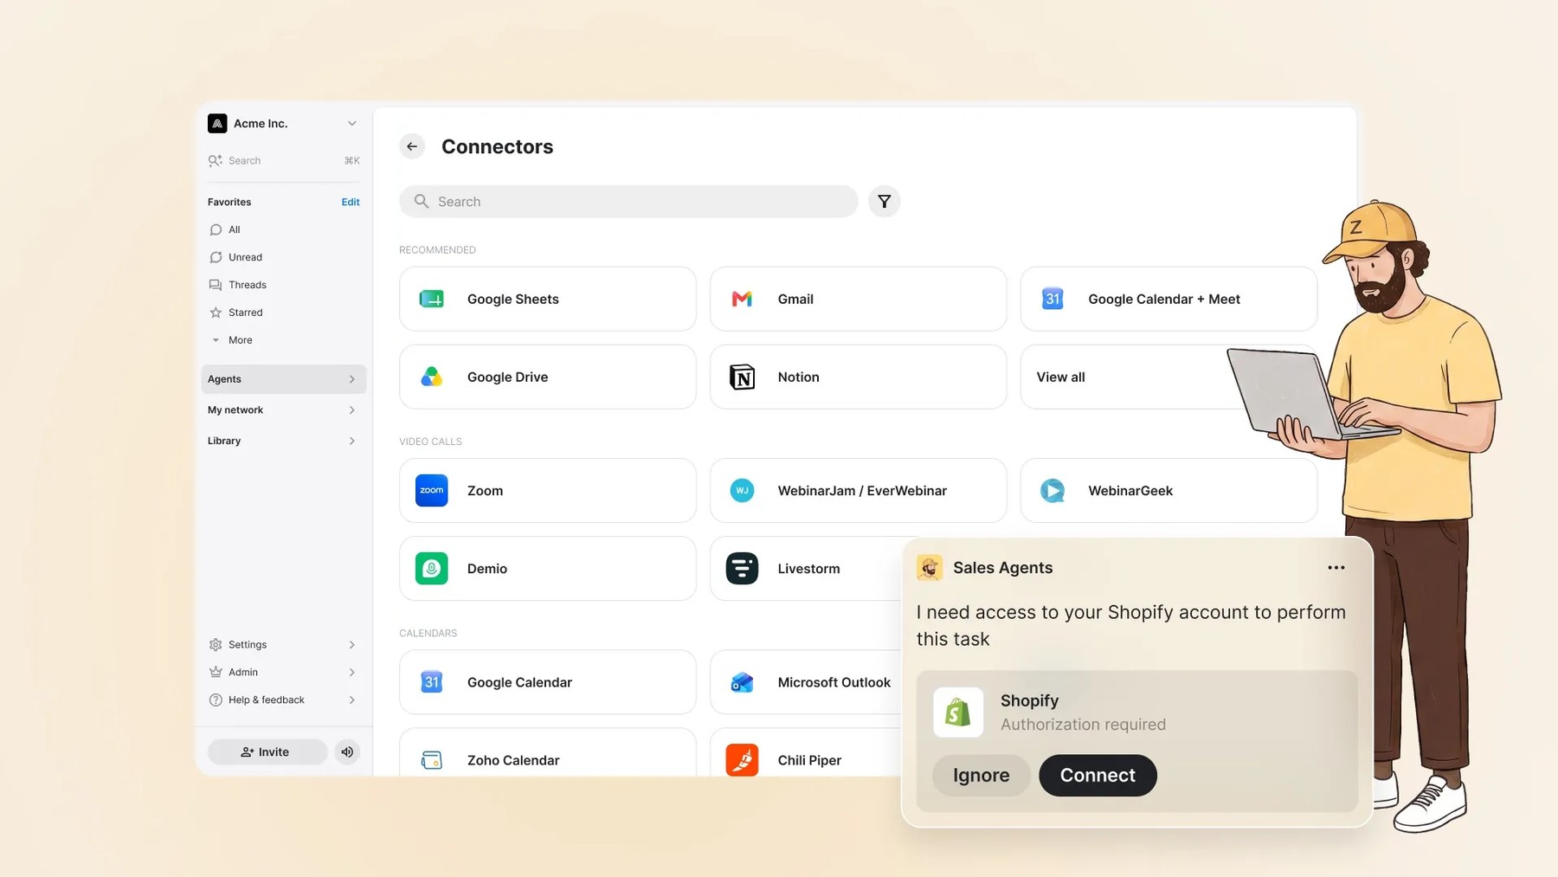Viewport: 1558px width, 877px height.
Task: Open the Sales Agents three-dot menu
Action: (x=1336, y=568)
